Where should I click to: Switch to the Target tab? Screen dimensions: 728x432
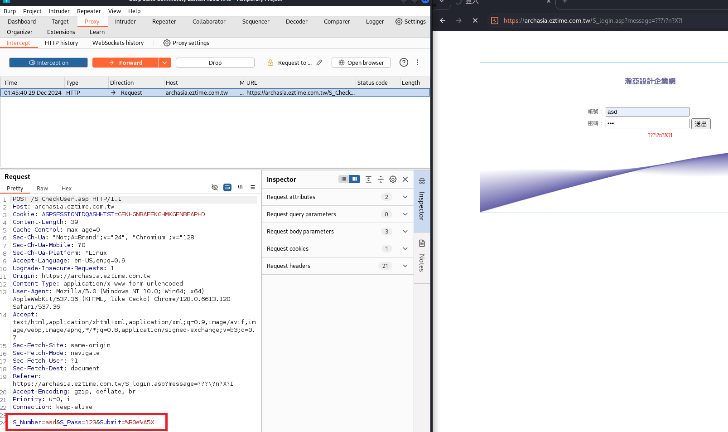click(x=60, y=21)
